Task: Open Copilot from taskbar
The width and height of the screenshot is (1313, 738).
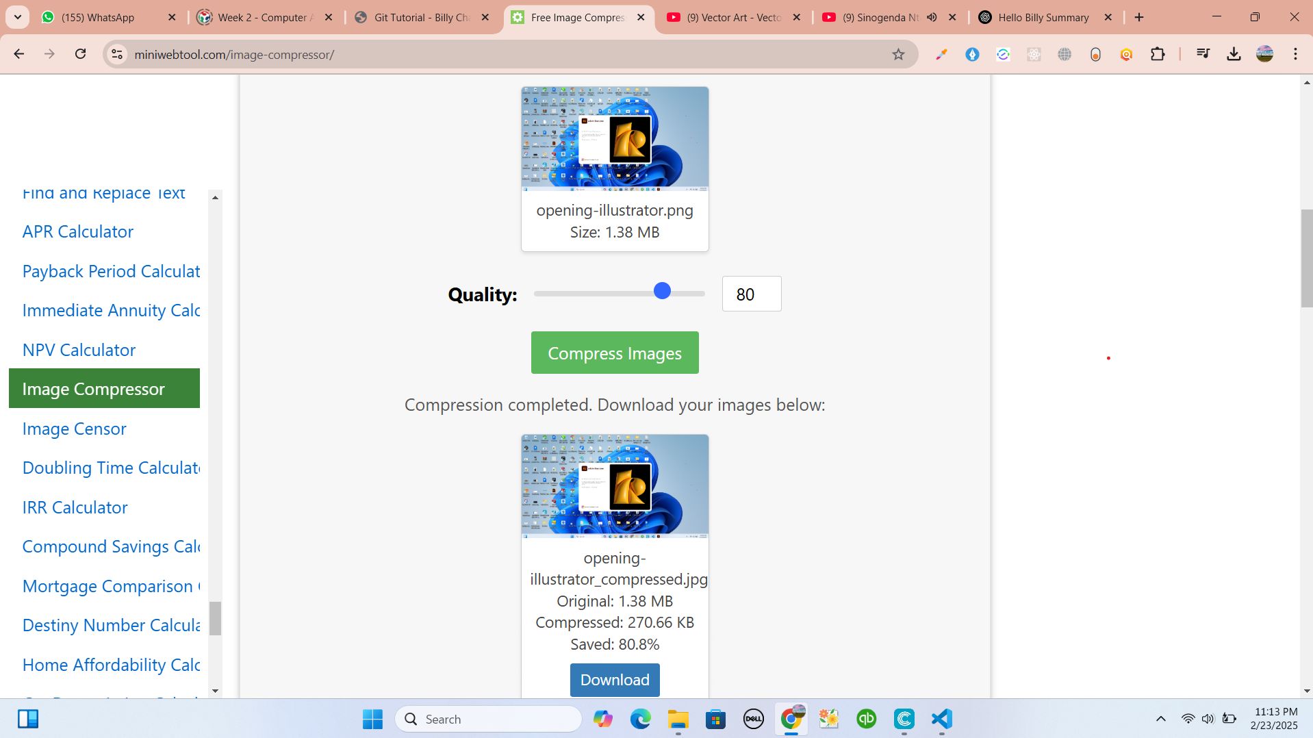Action: tap(603, 719)
